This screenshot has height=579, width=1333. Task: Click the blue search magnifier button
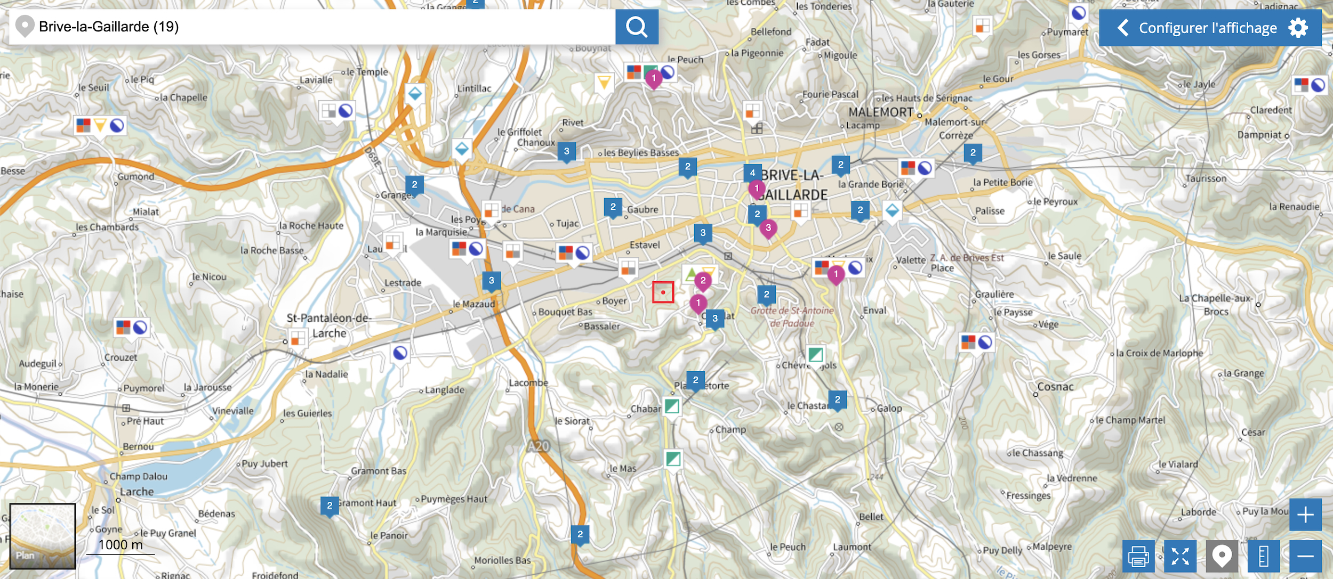click(637, 27)
